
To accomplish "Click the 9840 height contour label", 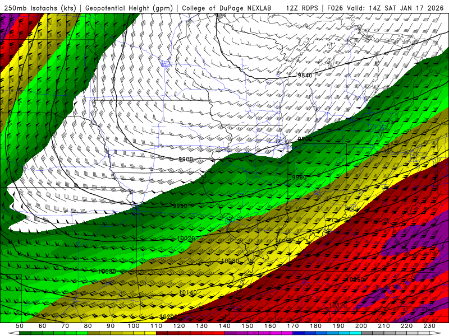I will (x=305, y=76).
